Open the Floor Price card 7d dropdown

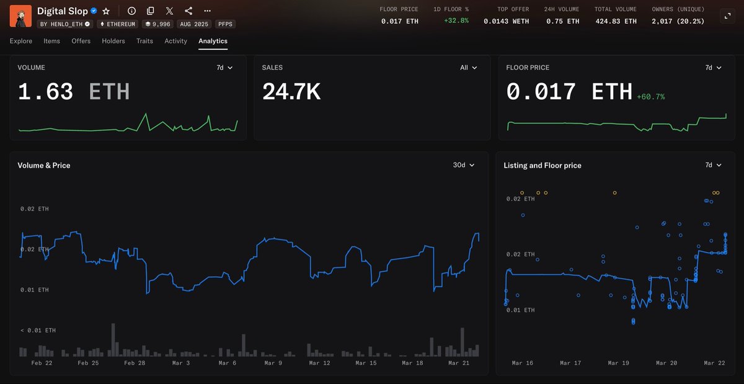[713, 68]
